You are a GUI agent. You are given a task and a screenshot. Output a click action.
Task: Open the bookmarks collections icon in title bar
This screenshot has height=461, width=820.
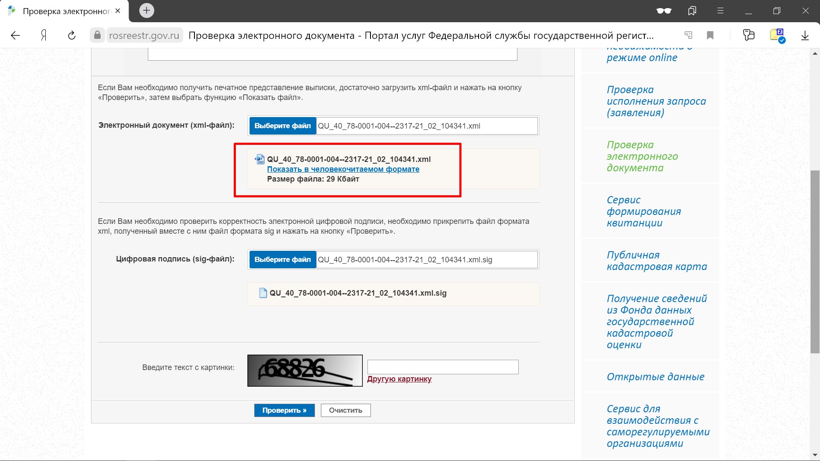tap(692, 11)
